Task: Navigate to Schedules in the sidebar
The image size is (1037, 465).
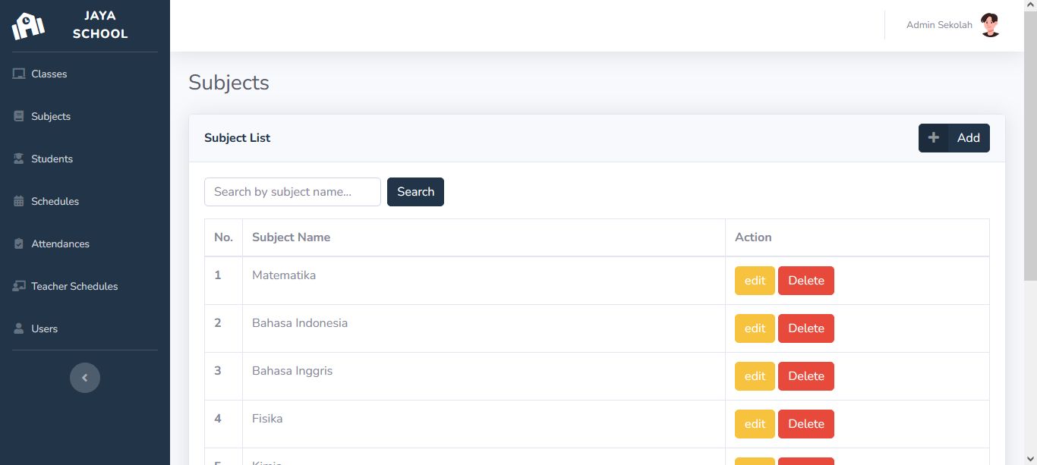Action: (x=85, y=201)
